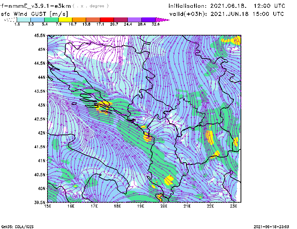Viewport: 297px width, 229px height.
Task: Click the yellow 7.9–10.7 legend swatch
Action: (x=65, y=20)
